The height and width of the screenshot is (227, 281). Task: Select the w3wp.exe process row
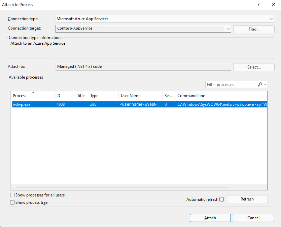(139, 104)
